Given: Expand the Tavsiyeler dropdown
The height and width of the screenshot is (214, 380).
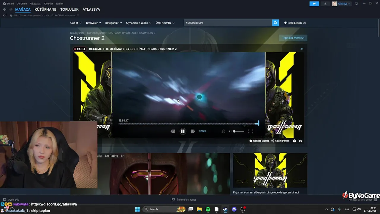Looking at the screenshot, I should 93,23.
